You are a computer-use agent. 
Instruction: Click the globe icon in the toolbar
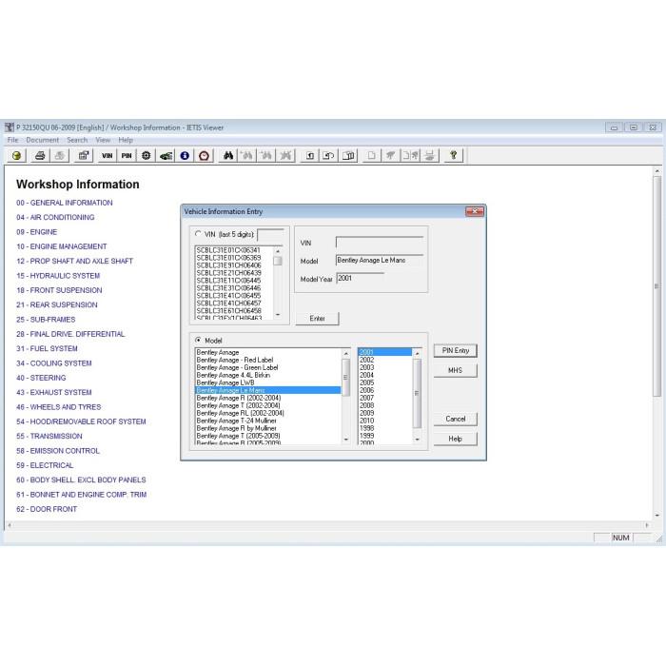[x=17, y=156]
